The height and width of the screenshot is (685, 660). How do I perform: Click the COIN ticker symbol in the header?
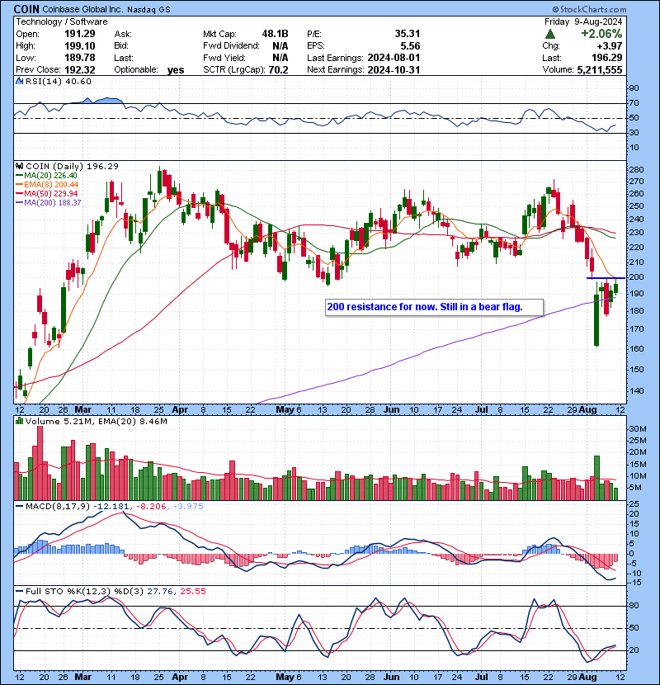point(26,9)
